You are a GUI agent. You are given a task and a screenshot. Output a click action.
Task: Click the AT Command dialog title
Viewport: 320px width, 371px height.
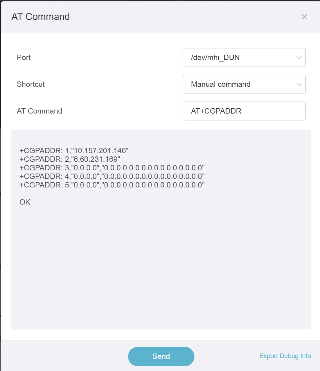41,17
